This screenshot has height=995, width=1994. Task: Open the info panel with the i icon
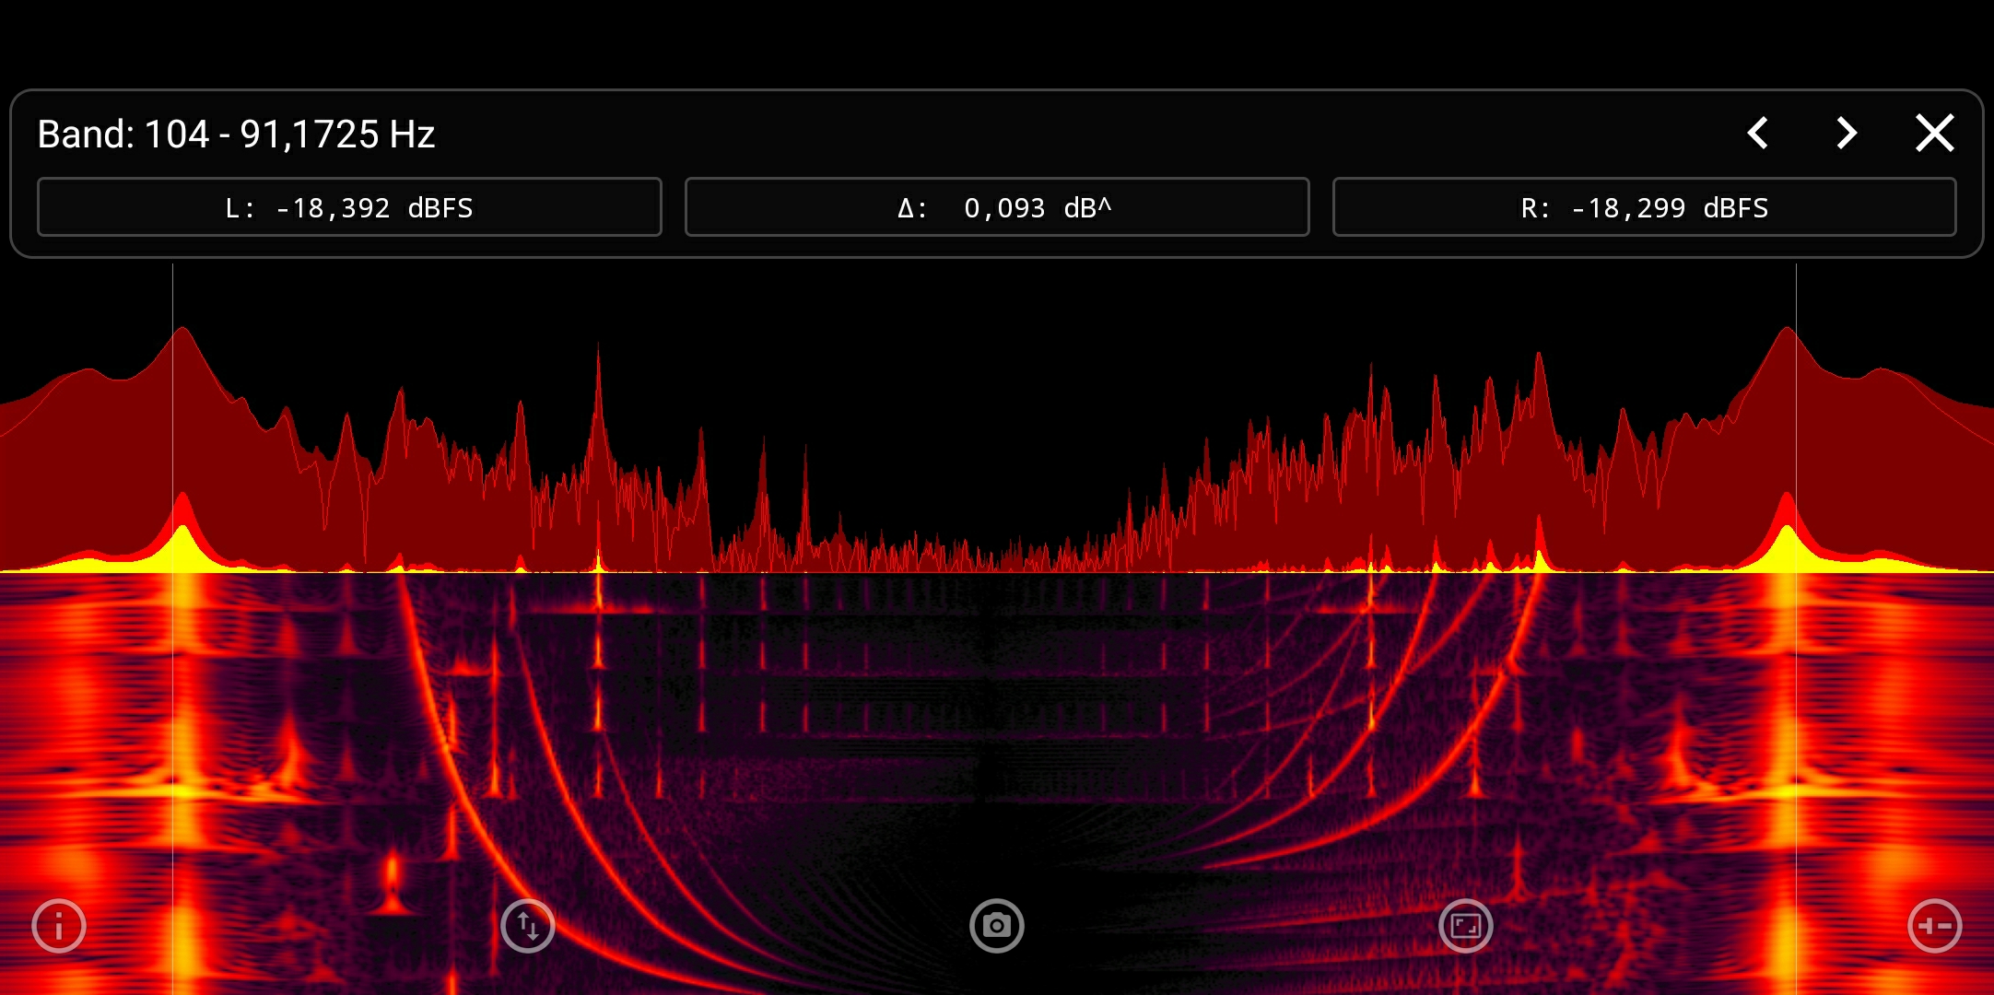(x=58, y=924)
